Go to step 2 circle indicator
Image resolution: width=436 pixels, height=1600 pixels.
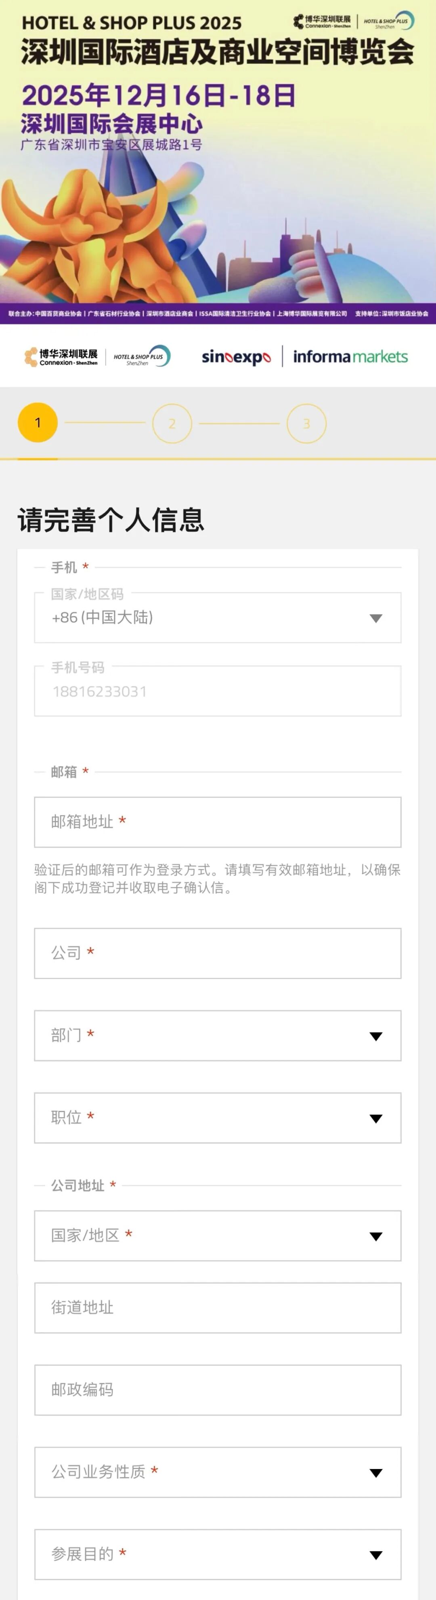[x=172, y=423]
